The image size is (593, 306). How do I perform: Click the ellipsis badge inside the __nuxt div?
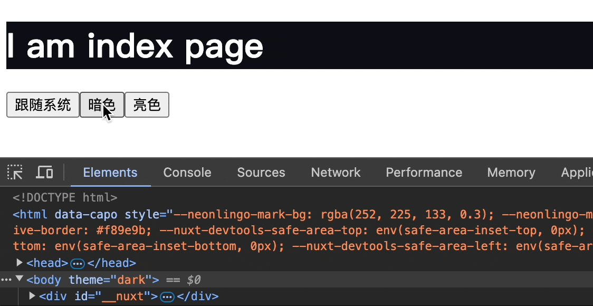point(167,297)
